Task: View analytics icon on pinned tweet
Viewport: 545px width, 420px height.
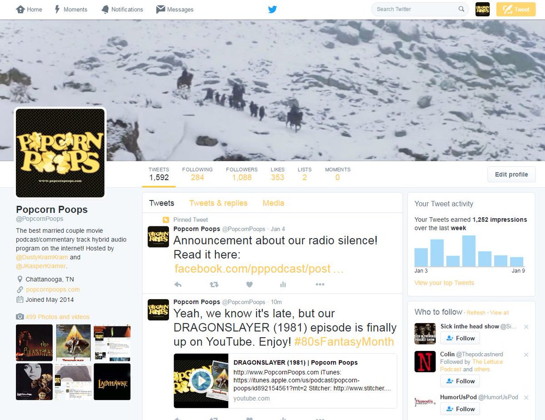Action: (283, 285)
